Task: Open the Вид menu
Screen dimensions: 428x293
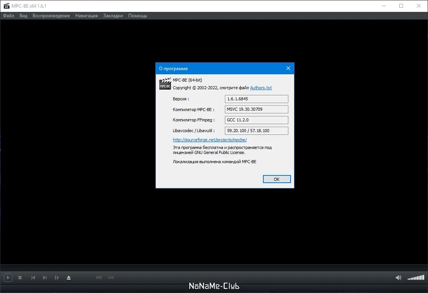Action: pyautogui.click(x=23, y=16)
